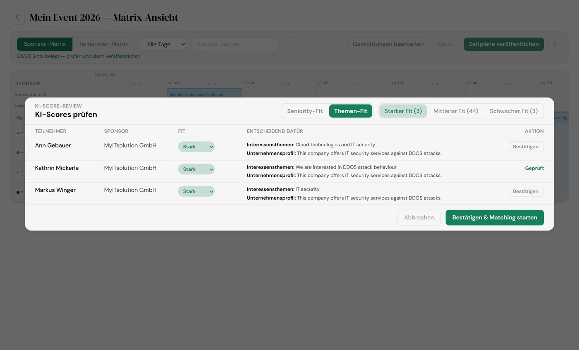The width and height of the screenshot is (579, 350).
Task: Filter by Starker Fit (3)
Action: (403, 111)
